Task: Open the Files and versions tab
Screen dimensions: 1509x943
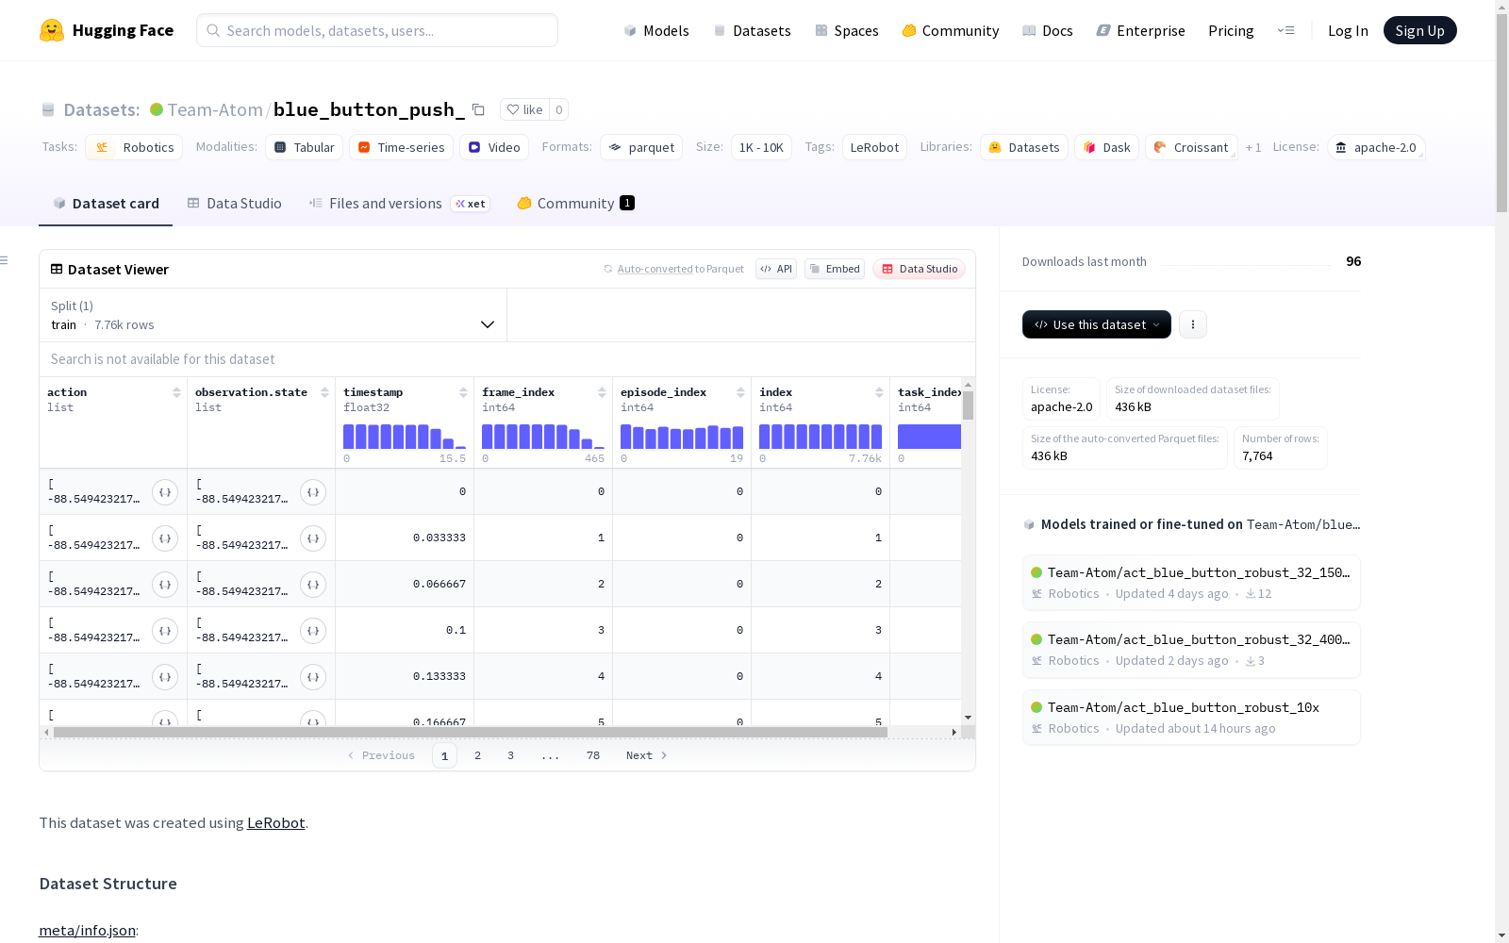Action: point(399,203)
